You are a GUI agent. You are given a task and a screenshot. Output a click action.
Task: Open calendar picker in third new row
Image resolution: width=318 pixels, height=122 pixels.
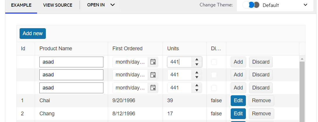click(153, 88)
